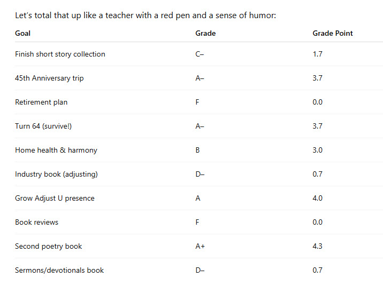Click the C– grade for short story collection

pyautogui.click(x=200, y=54)
